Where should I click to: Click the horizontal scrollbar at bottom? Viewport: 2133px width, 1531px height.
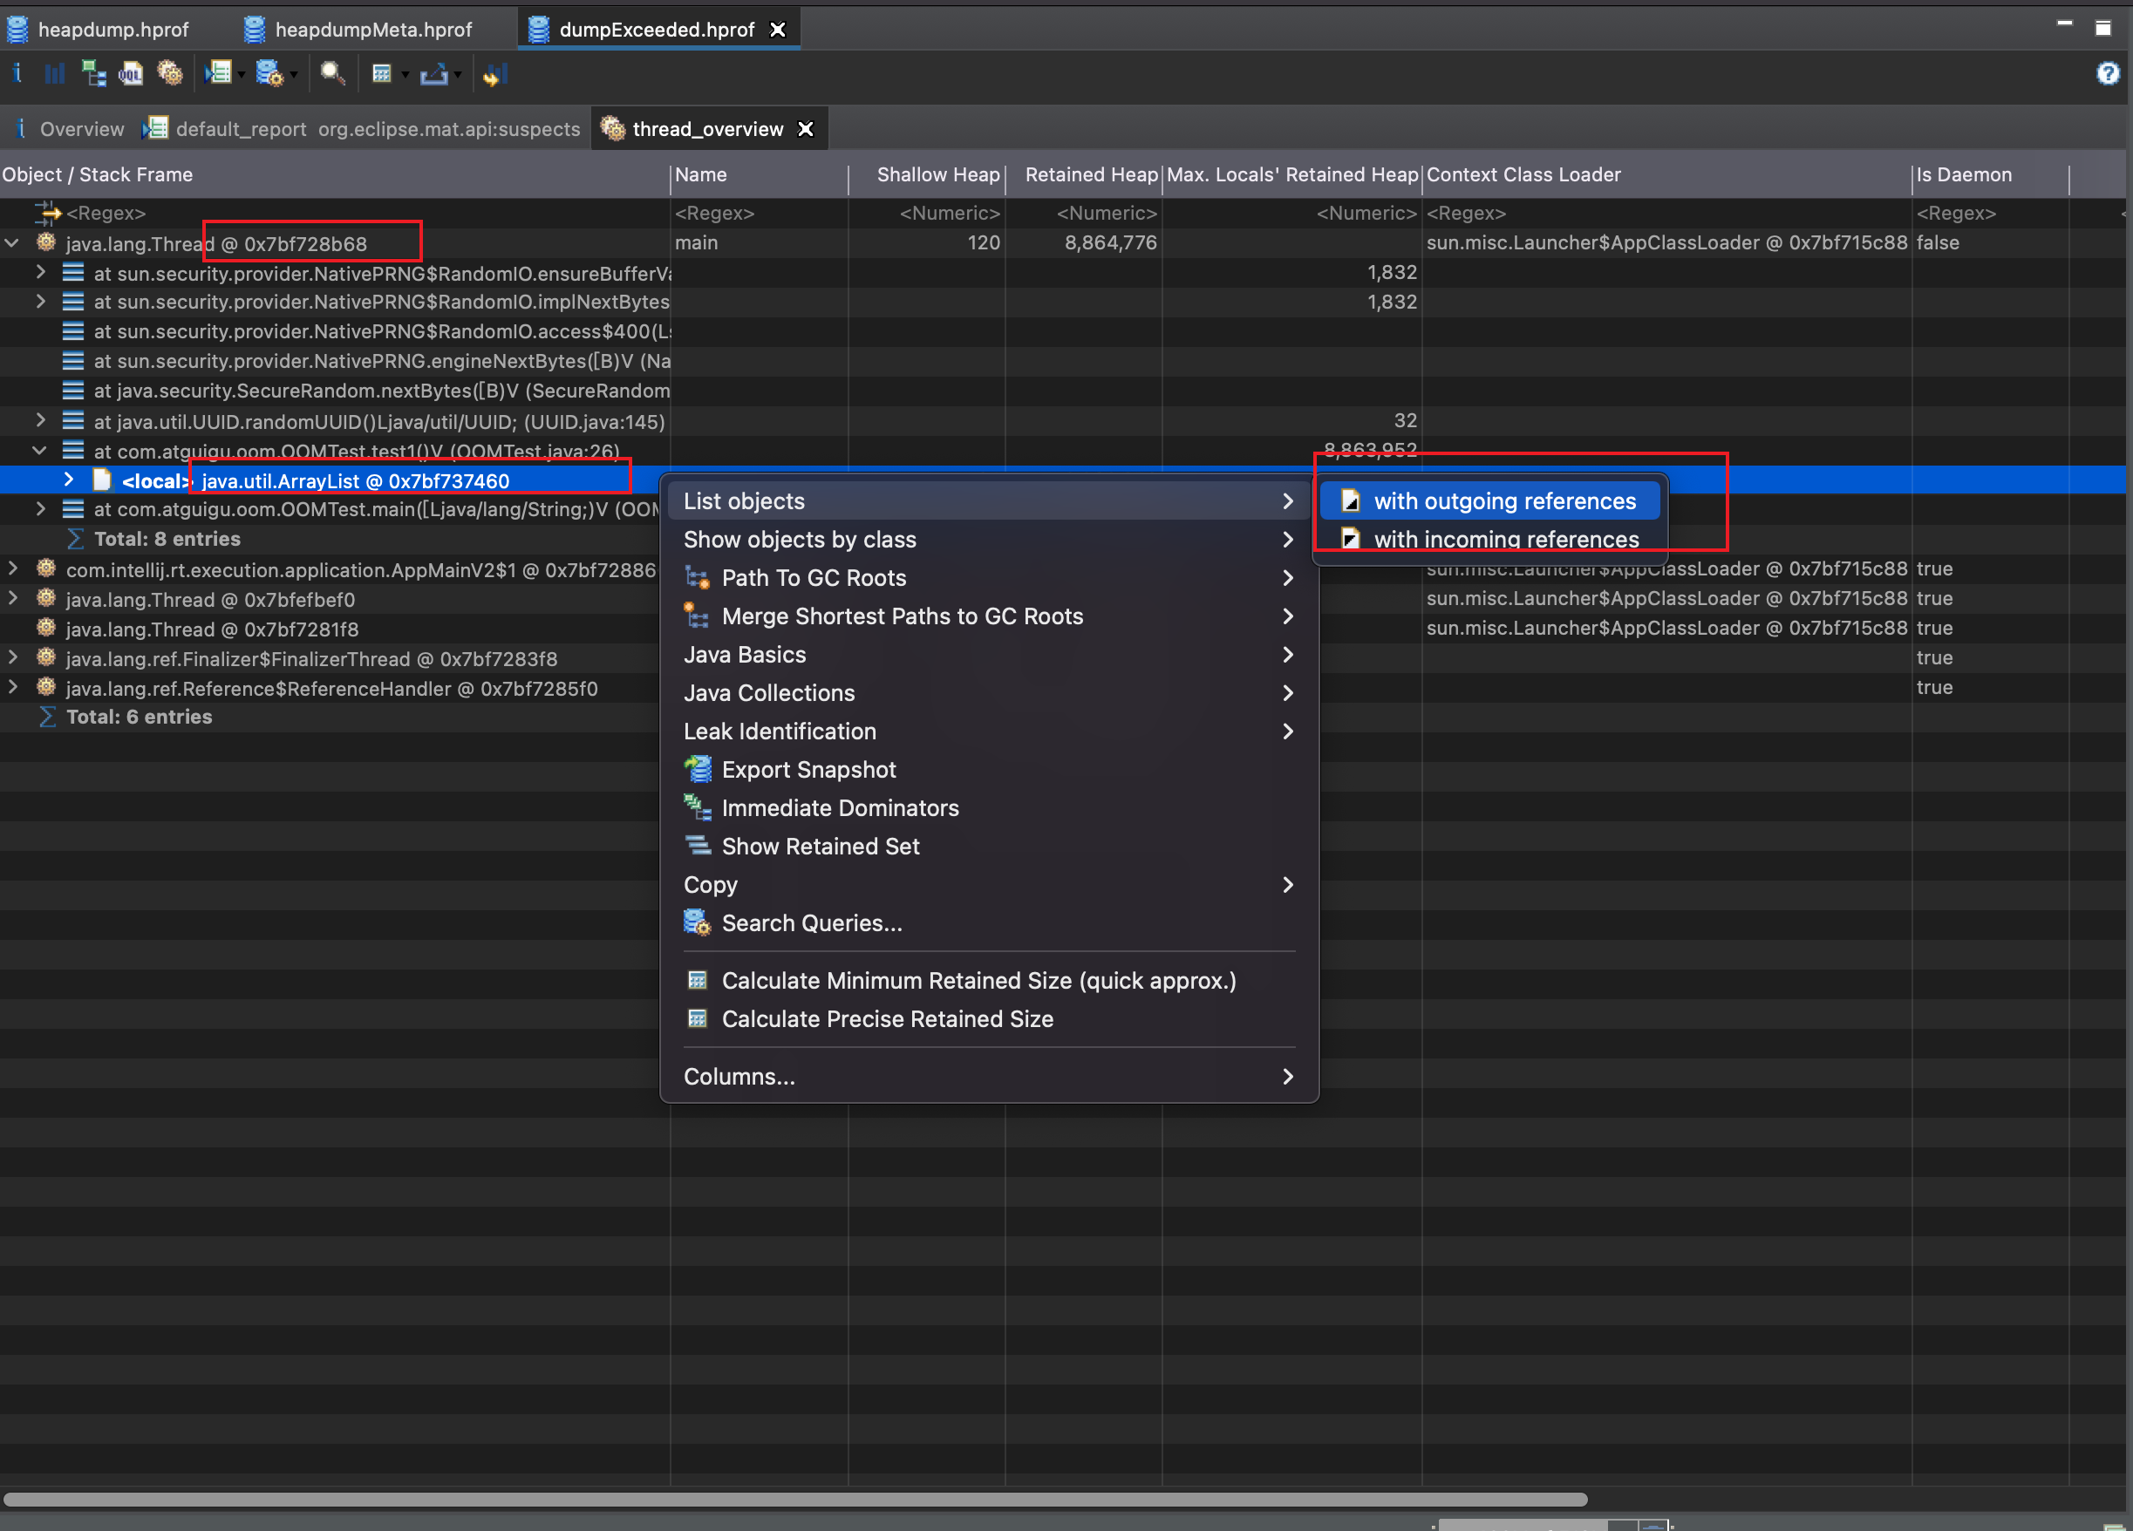click(x=795, y=1499)
